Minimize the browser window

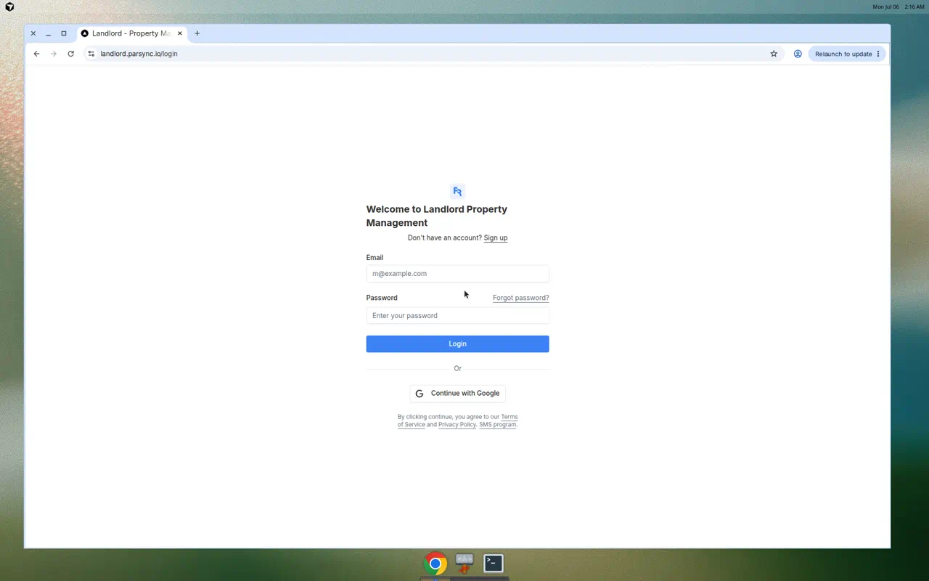click(x=48, y=33)
